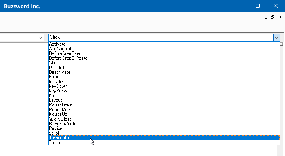Screen dimensions: 285x156
Task: Open the object dropdown on the left
Action: pos(41,38)
